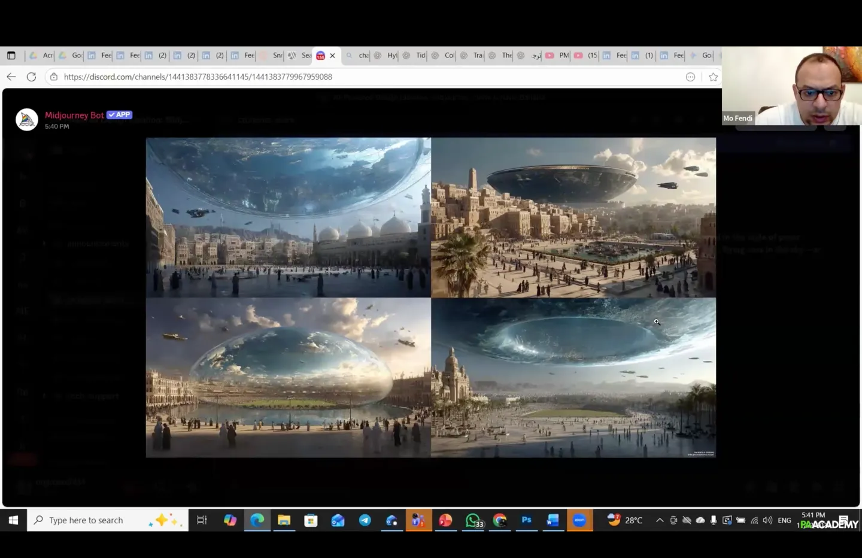The image size is (862, 558).
Task: Open the ENG language selector
Action: click(784, 520)
